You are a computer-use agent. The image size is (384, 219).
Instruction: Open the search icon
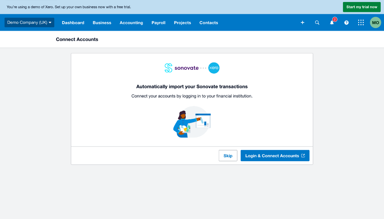coord(317,22)
